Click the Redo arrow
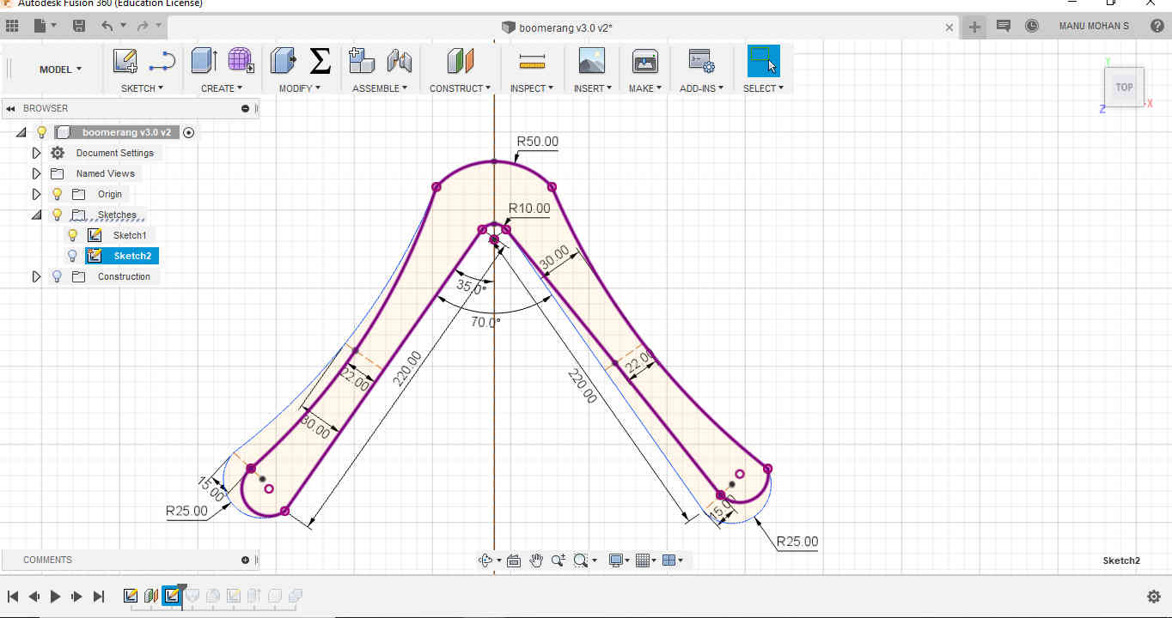Viewport: 1172px width, 618px height. point(143,27)
